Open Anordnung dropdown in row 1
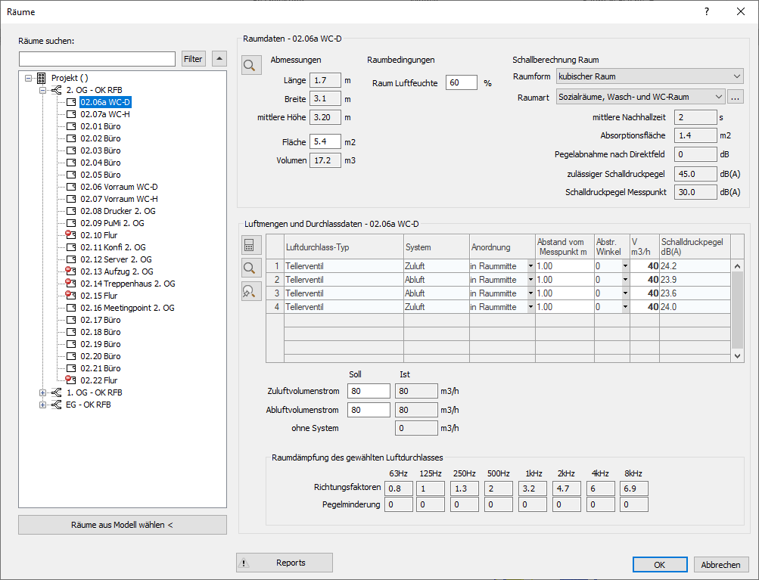The height and width of the screenshot is (580, 759). click(530, 266)
